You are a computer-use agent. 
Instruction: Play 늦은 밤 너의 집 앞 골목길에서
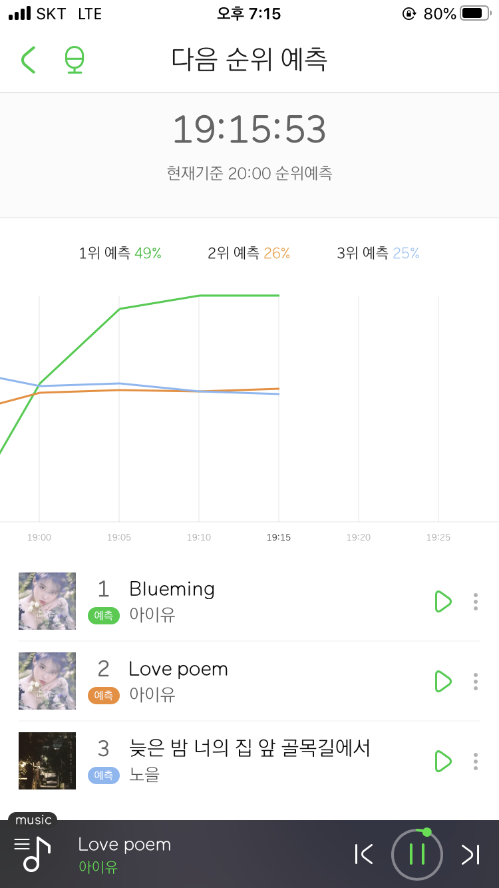coord(442,761)
